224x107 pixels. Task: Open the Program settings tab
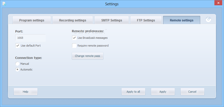(x=32, y=20)
